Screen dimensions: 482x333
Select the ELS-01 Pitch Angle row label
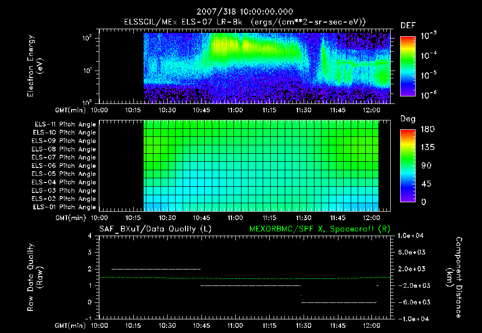(x=64, y=207)
